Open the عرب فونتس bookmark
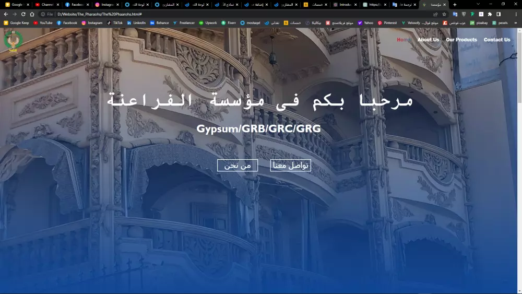 [454, 23]
